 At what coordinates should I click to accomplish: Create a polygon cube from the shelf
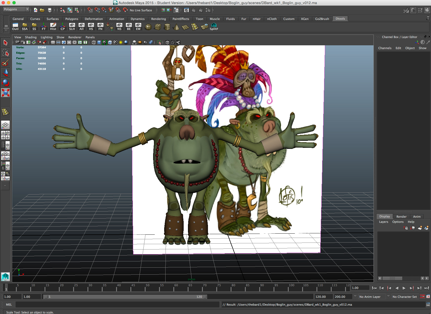pos(158,27)
